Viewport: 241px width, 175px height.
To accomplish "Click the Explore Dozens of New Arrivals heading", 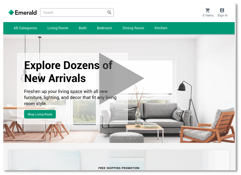I will [68, 72].
